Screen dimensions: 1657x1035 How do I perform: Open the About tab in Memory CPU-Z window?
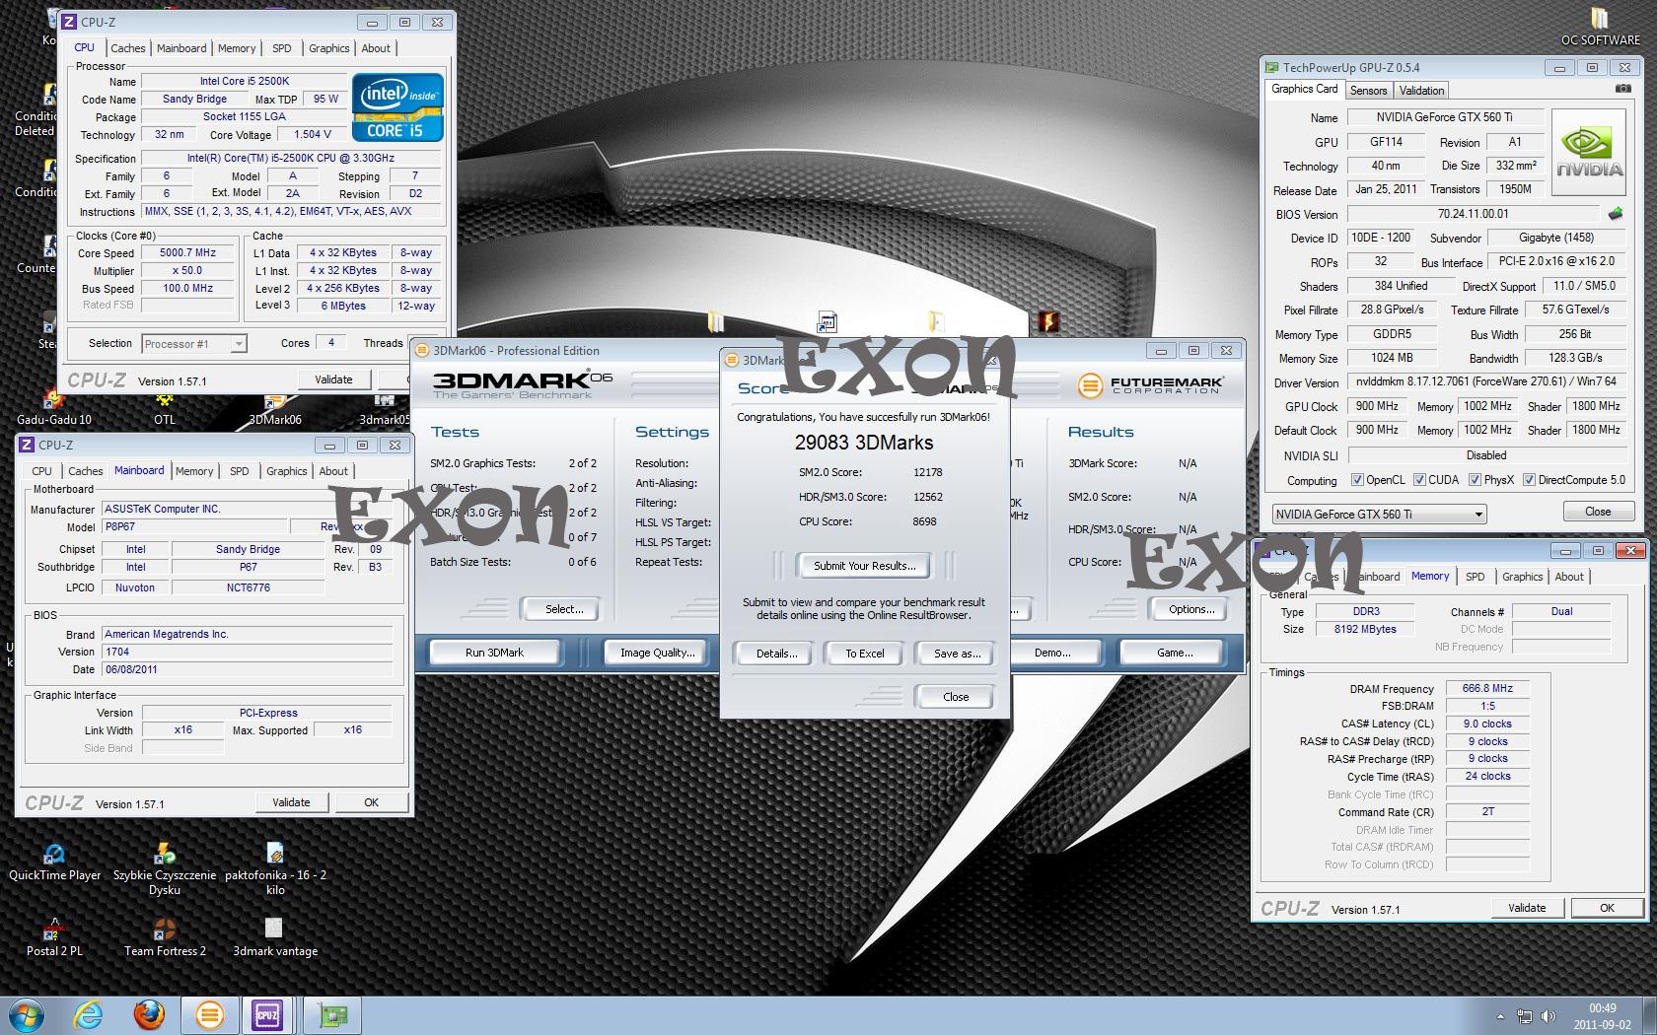pos(1569,577)
